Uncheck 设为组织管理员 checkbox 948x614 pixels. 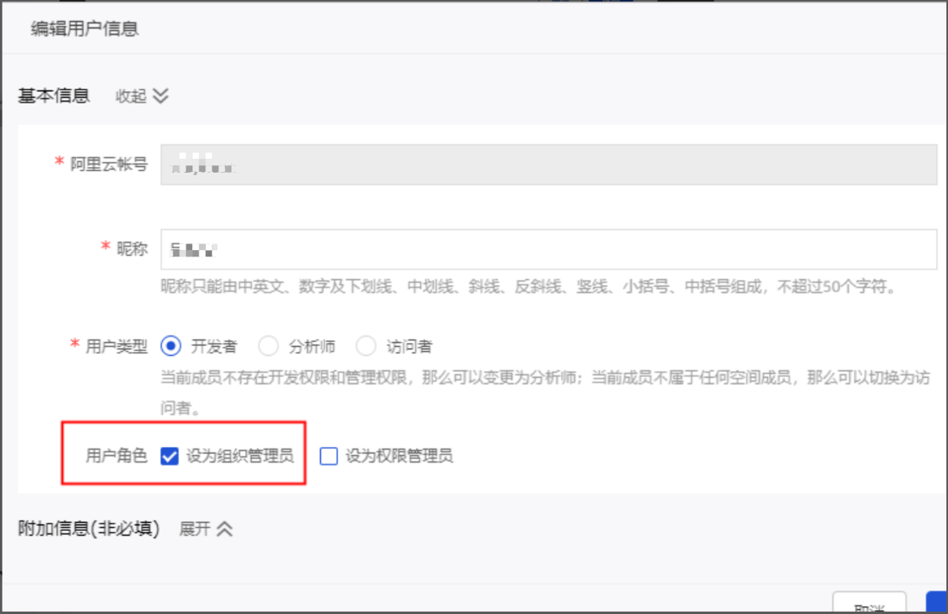click(170, 456)
